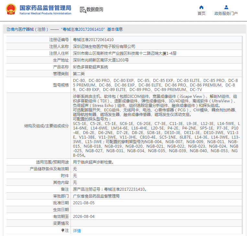Screen dimensions: 247x236
Task: Click 附件 label
Action: (65, 175)
